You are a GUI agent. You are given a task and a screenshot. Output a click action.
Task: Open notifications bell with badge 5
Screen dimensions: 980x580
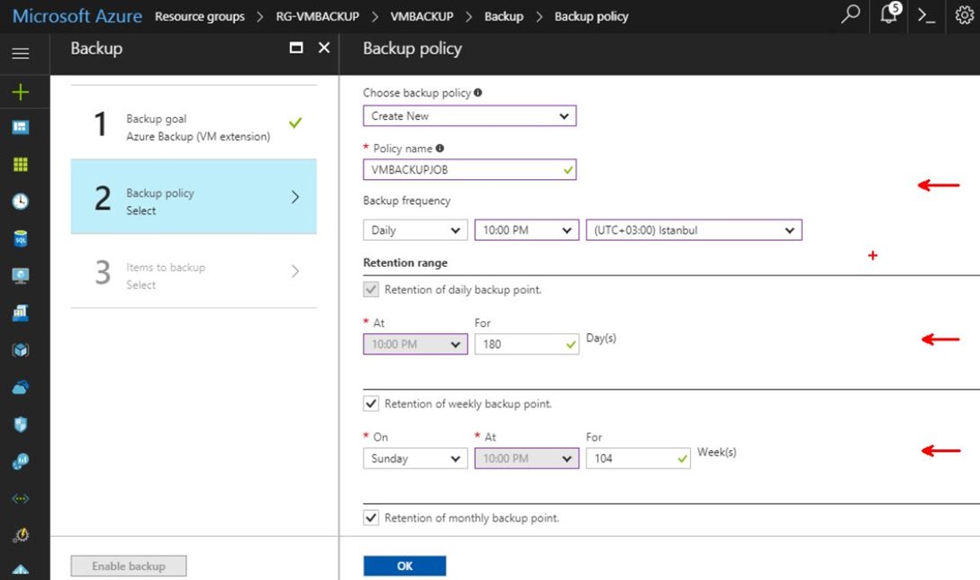tap(890, 13)
